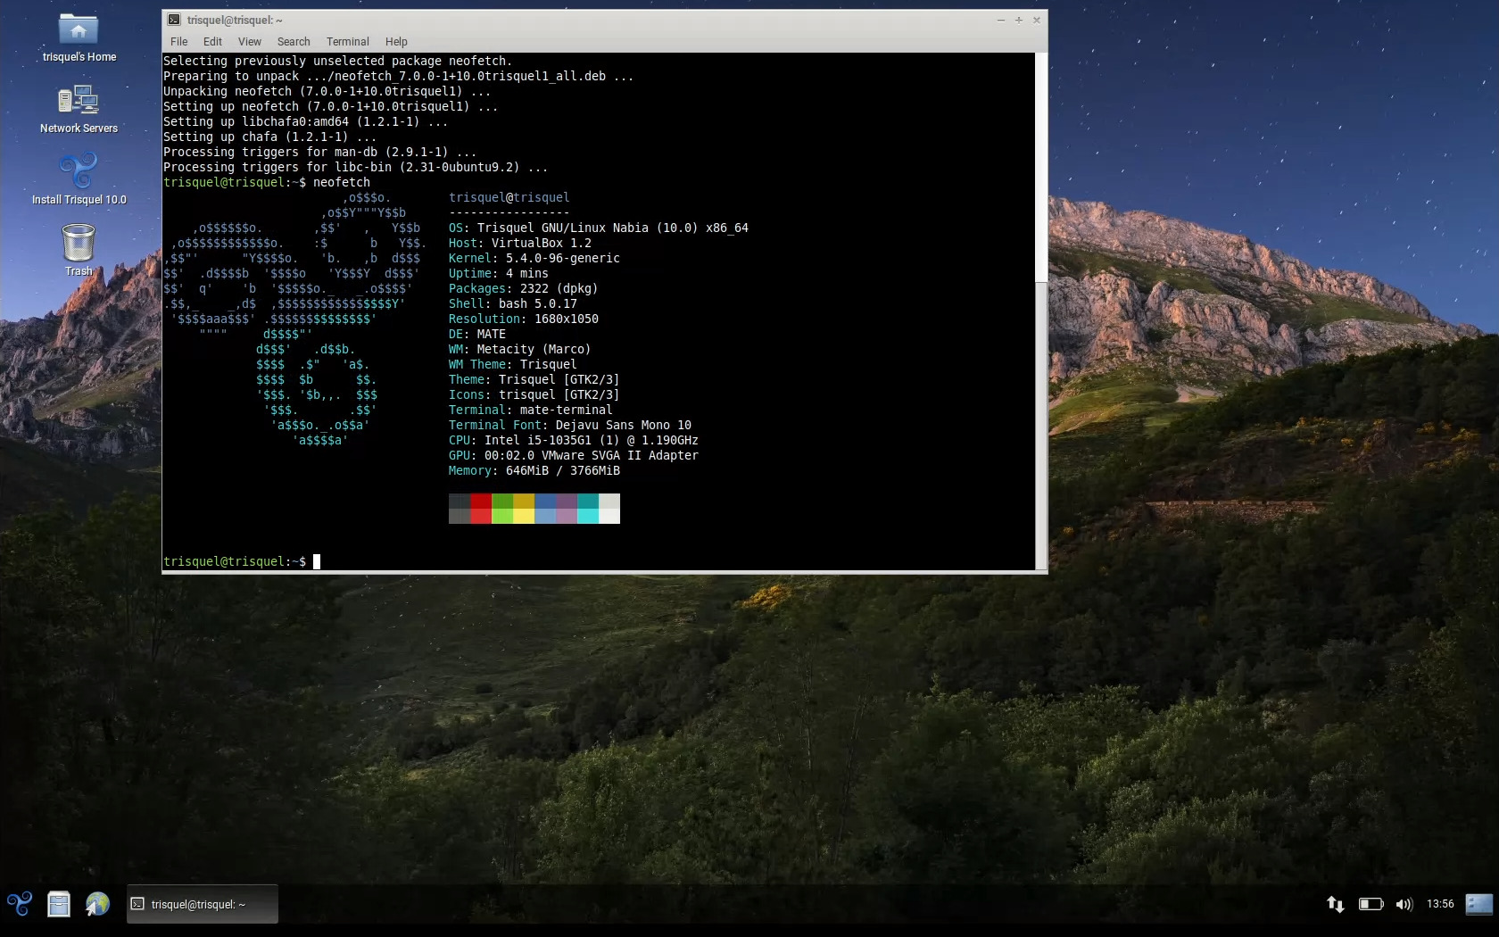The height and width of the screenshot is (937, 1499).
Task: Open the Network Servers desktop icon
Action: pos(79,101)
